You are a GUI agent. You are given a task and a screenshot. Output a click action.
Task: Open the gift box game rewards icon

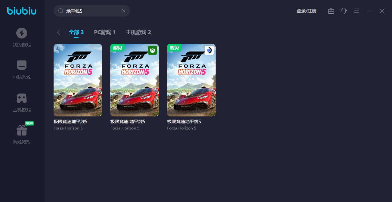(x=22, y=130)
